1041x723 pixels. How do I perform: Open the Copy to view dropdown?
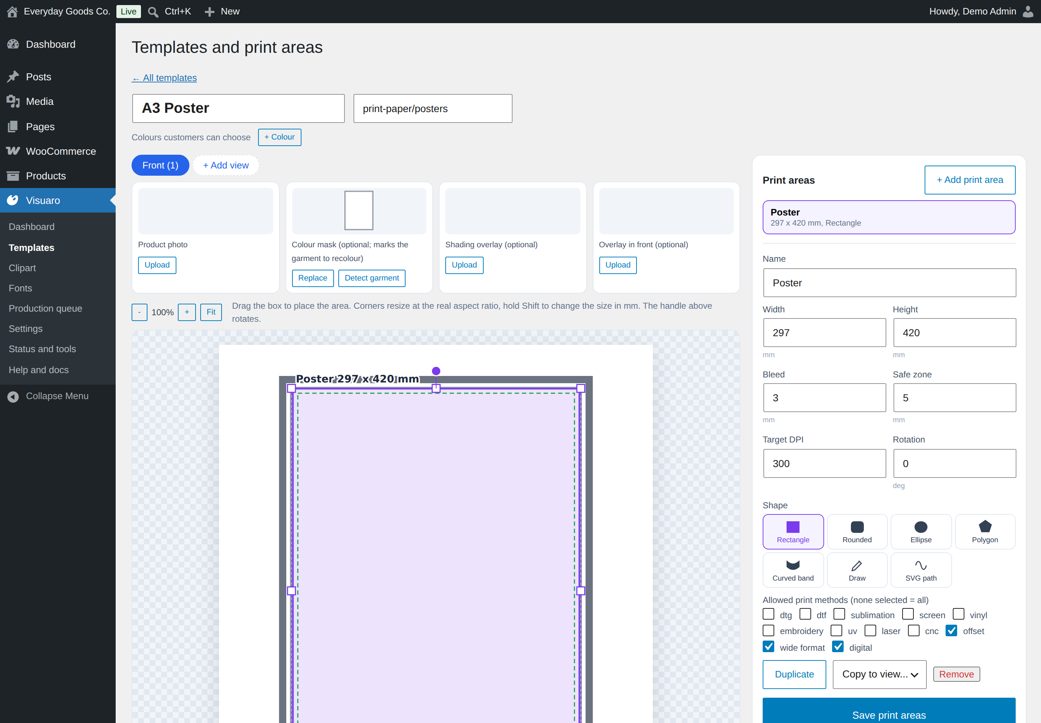point(879,675)
